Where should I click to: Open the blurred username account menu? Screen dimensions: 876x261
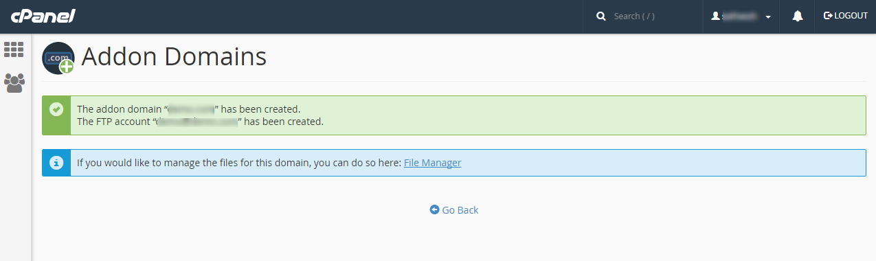pos(741,16)
